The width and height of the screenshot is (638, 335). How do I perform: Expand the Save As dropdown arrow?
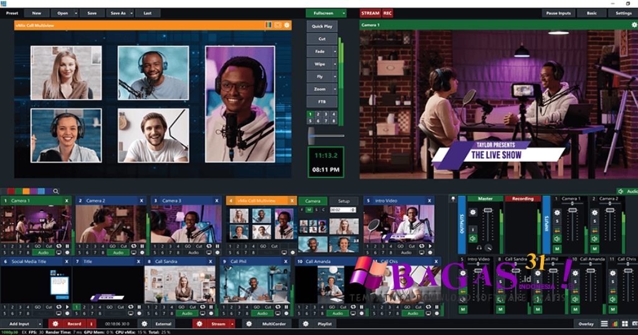[131, 13]
